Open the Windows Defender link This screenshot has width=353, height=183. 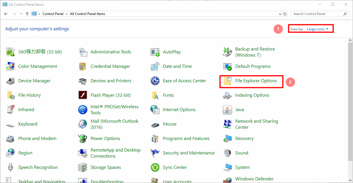click(254, 179)
